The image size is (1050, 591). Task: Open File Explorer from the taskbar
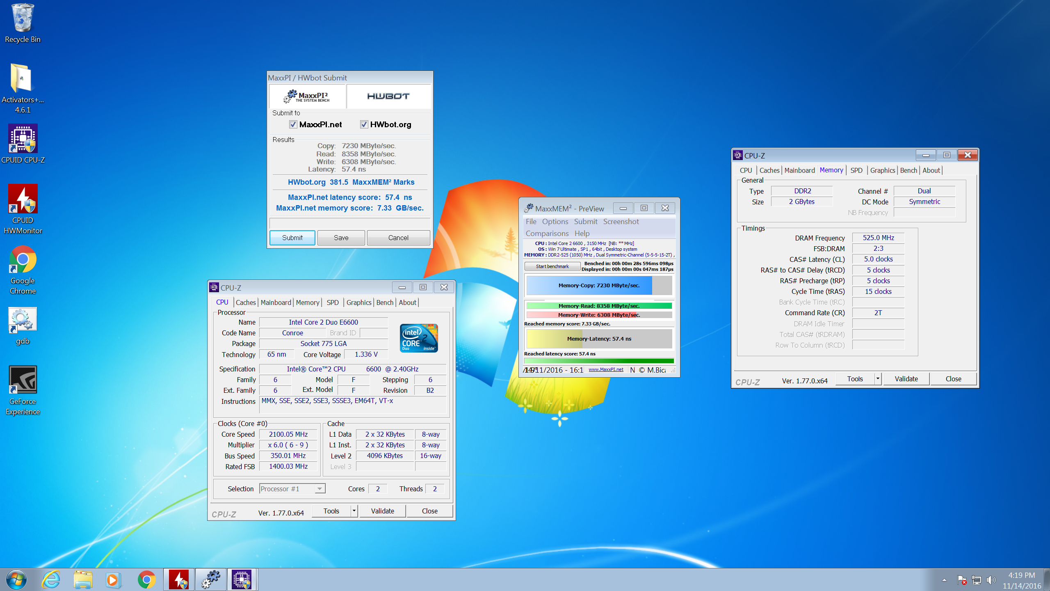pyautogui.click(x=83, y=580)
